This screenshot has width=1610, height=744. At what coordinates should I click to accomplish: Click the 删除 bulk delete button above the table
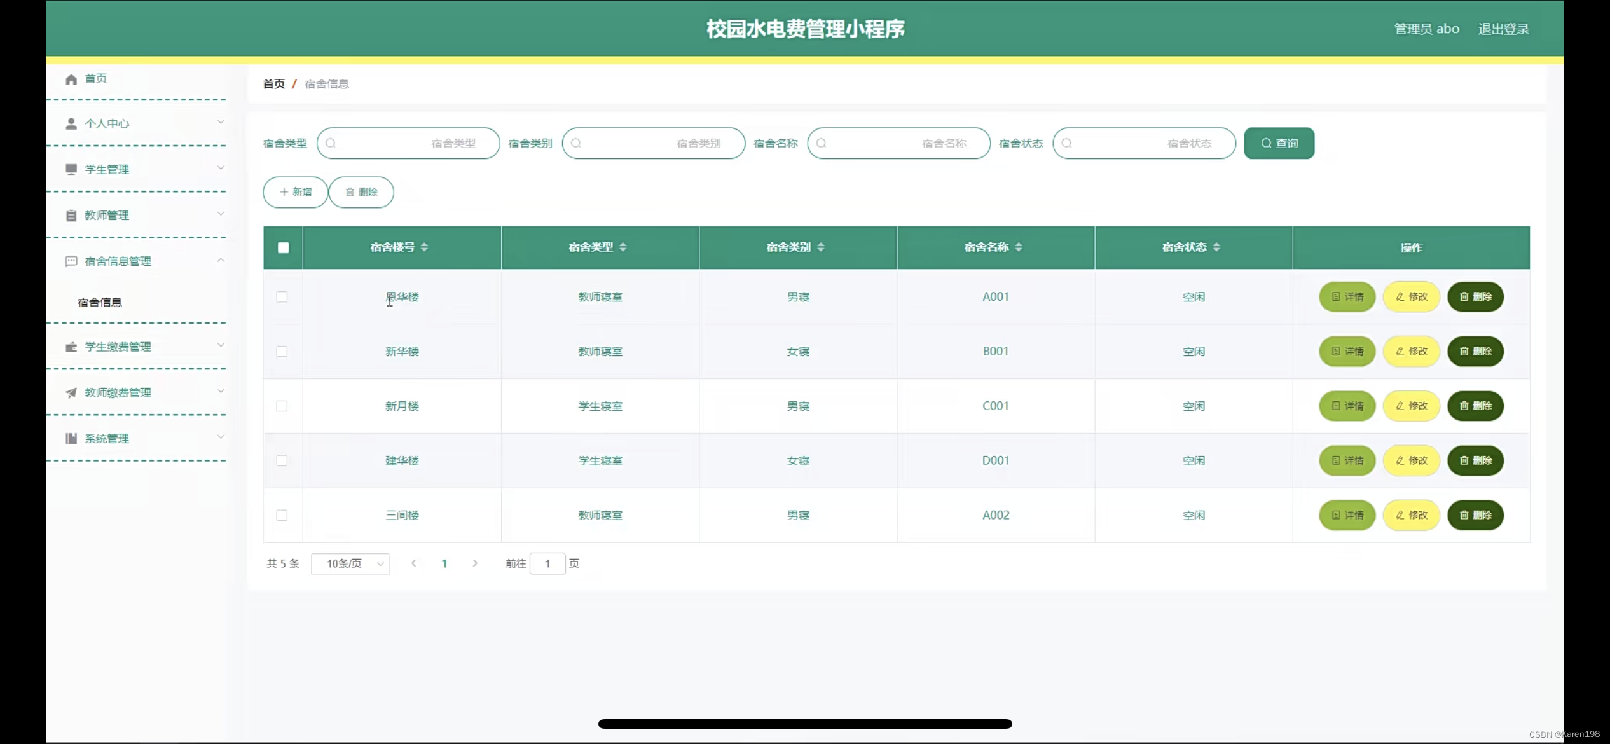[x=361, y=192]
